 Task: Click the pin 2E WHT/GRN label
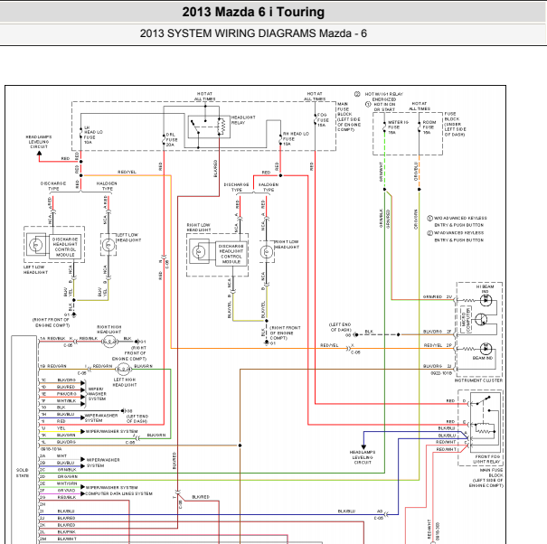pos(59,483)
